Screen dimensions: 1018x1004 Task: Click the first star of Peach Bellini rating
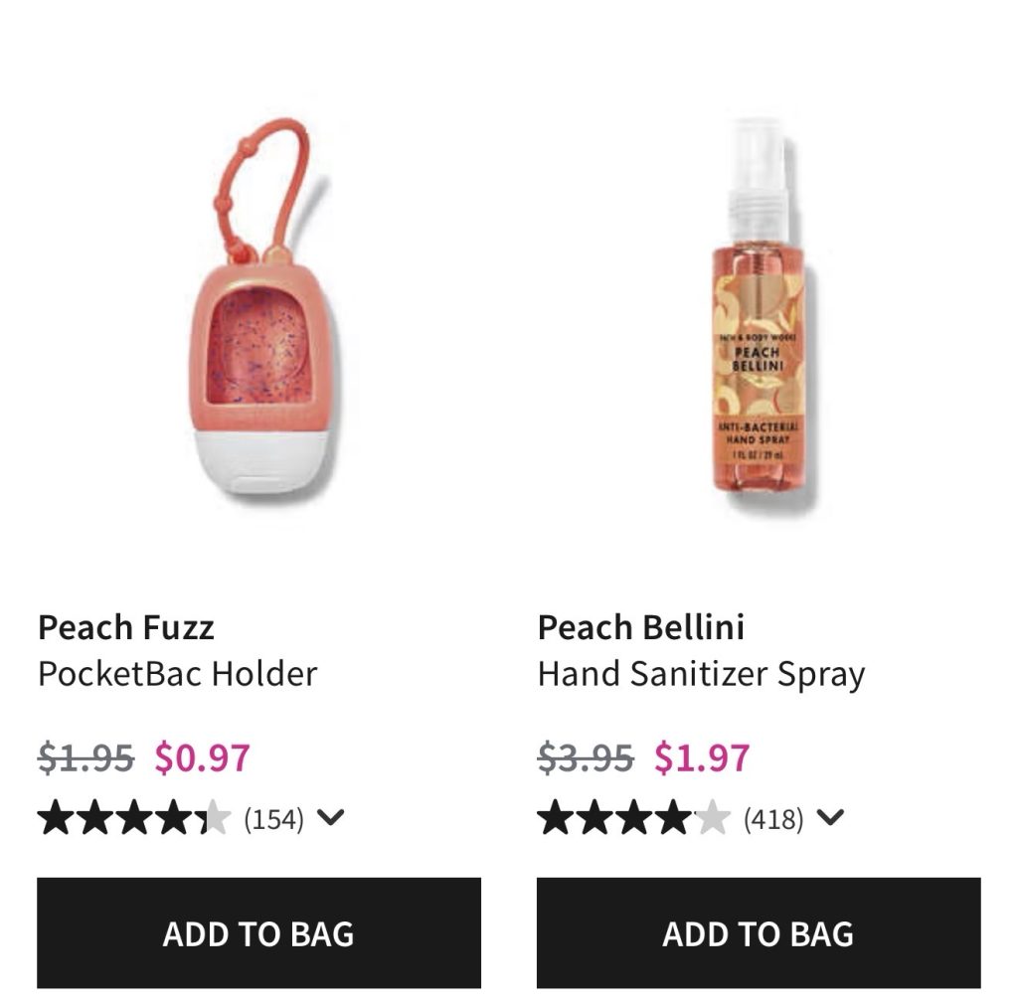[556, 819]
